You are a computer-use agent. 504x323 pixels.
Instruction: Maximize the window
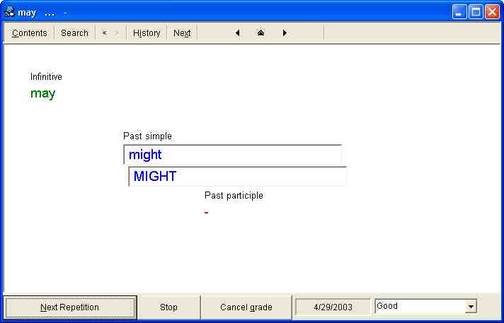(476, 11)
